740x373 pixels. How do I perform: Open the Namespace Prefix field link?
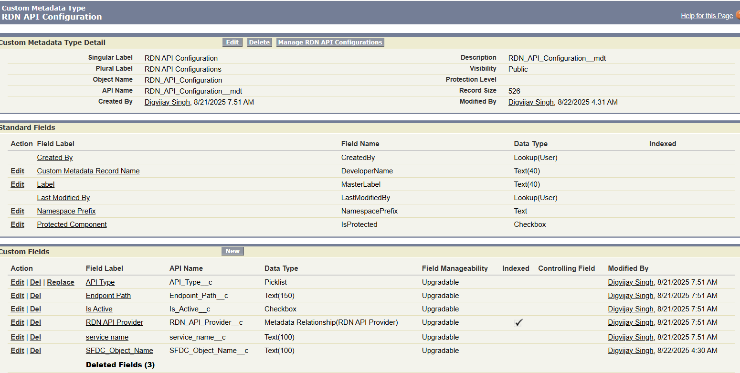[x=66, y=211]
